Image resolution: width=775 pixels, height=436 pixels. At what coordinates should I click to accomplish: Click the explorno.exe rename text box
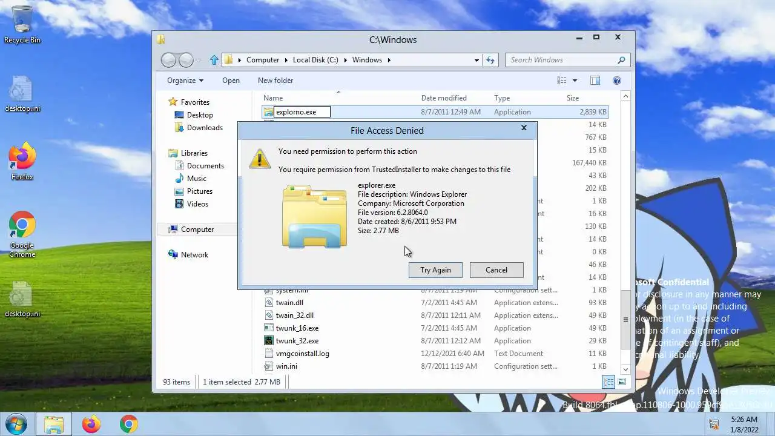[x=302, y=112]
